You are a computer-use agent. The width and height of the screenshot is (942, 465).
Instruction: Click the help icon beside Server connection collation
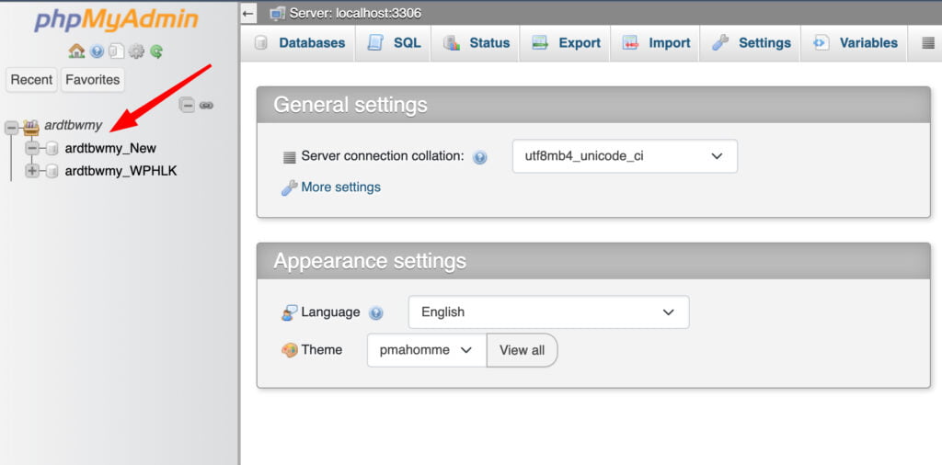pyautogui.click(x=479, y=158)
